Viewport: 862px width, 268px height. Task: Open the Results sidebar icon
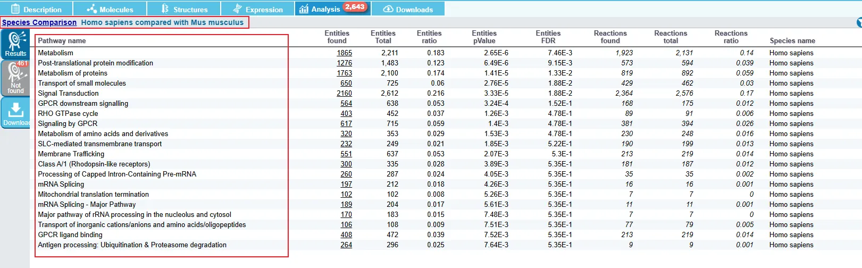pos(15,44)
